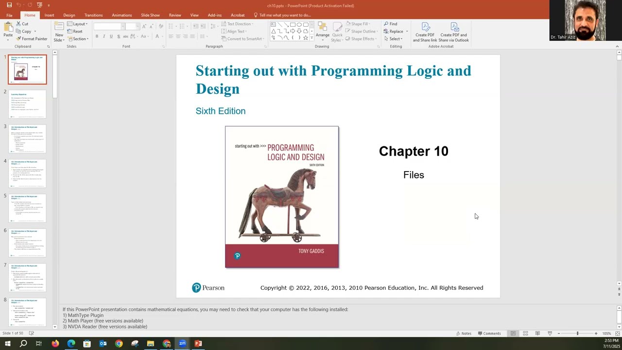This screenshot has width=622, height=350.
Task: Start presentation from beginning Quick Access icon
Action: point(39,5)
